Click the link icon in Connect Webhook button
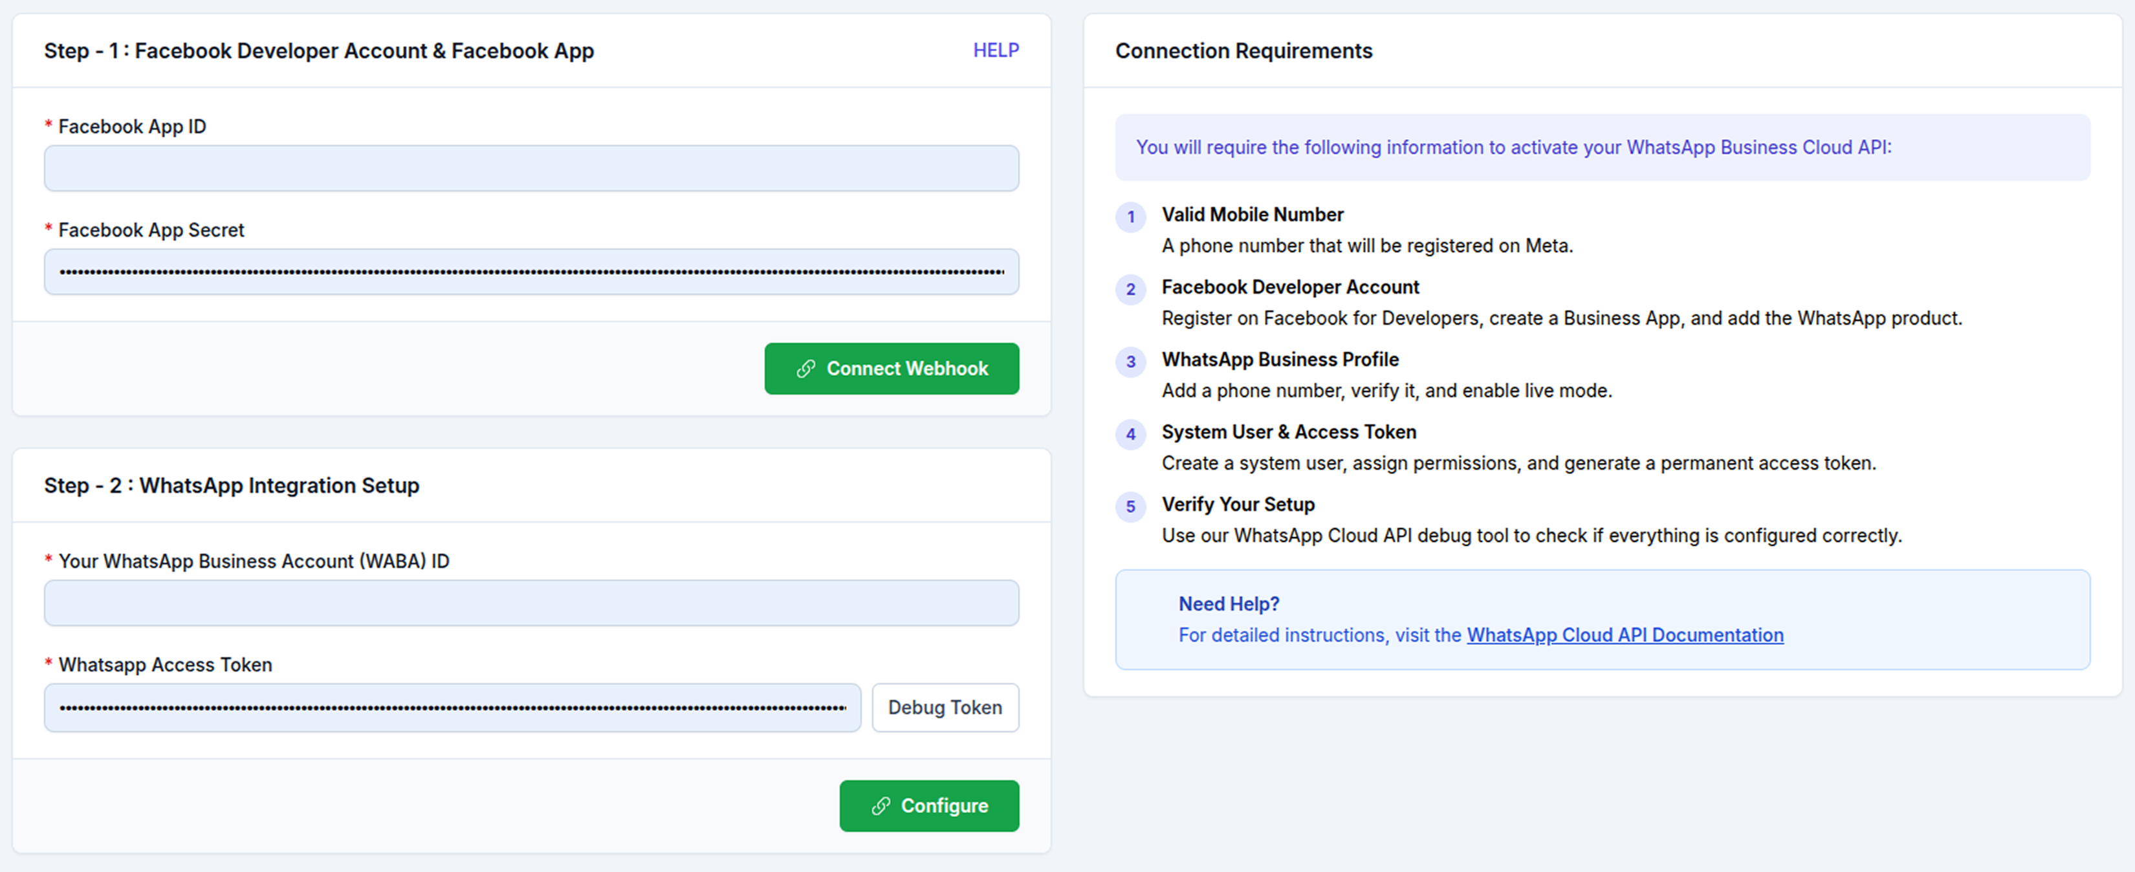 [x=805, y=369]
